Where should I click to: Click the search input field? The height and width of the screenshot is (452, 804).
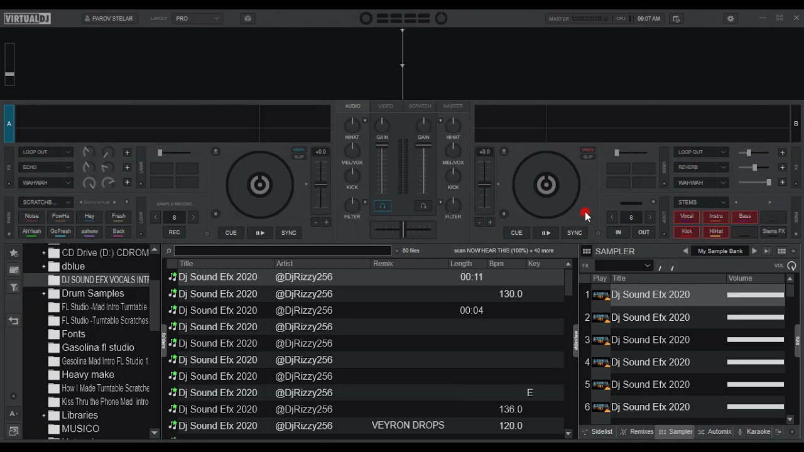(x=282, y=250)
